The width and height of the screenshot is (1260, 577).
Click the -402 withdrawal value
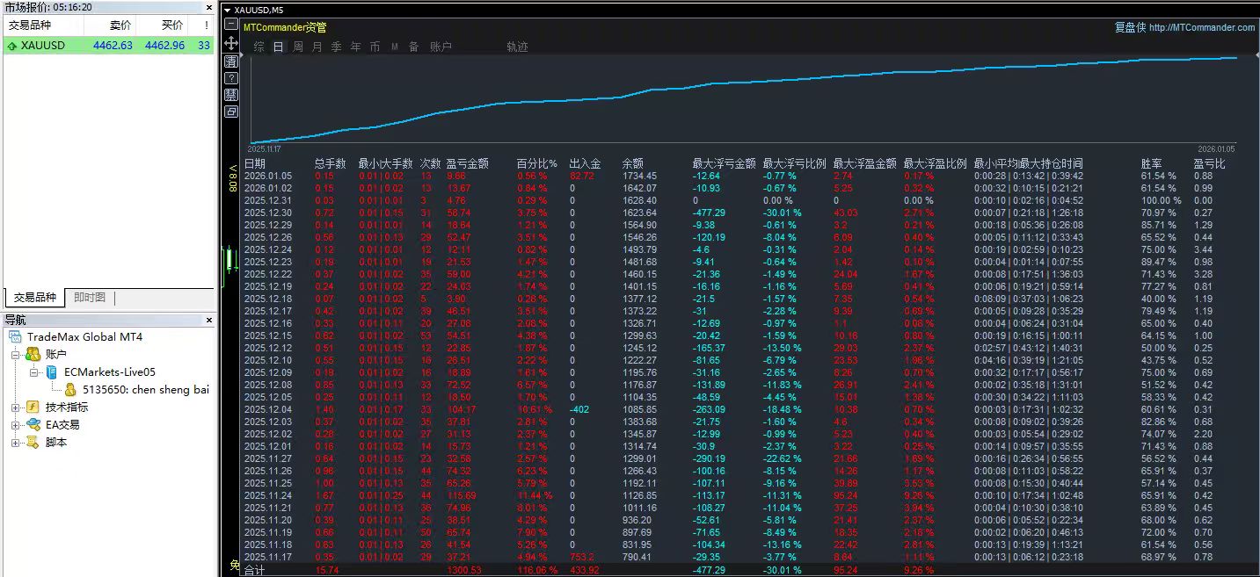(x=579, y=409)
